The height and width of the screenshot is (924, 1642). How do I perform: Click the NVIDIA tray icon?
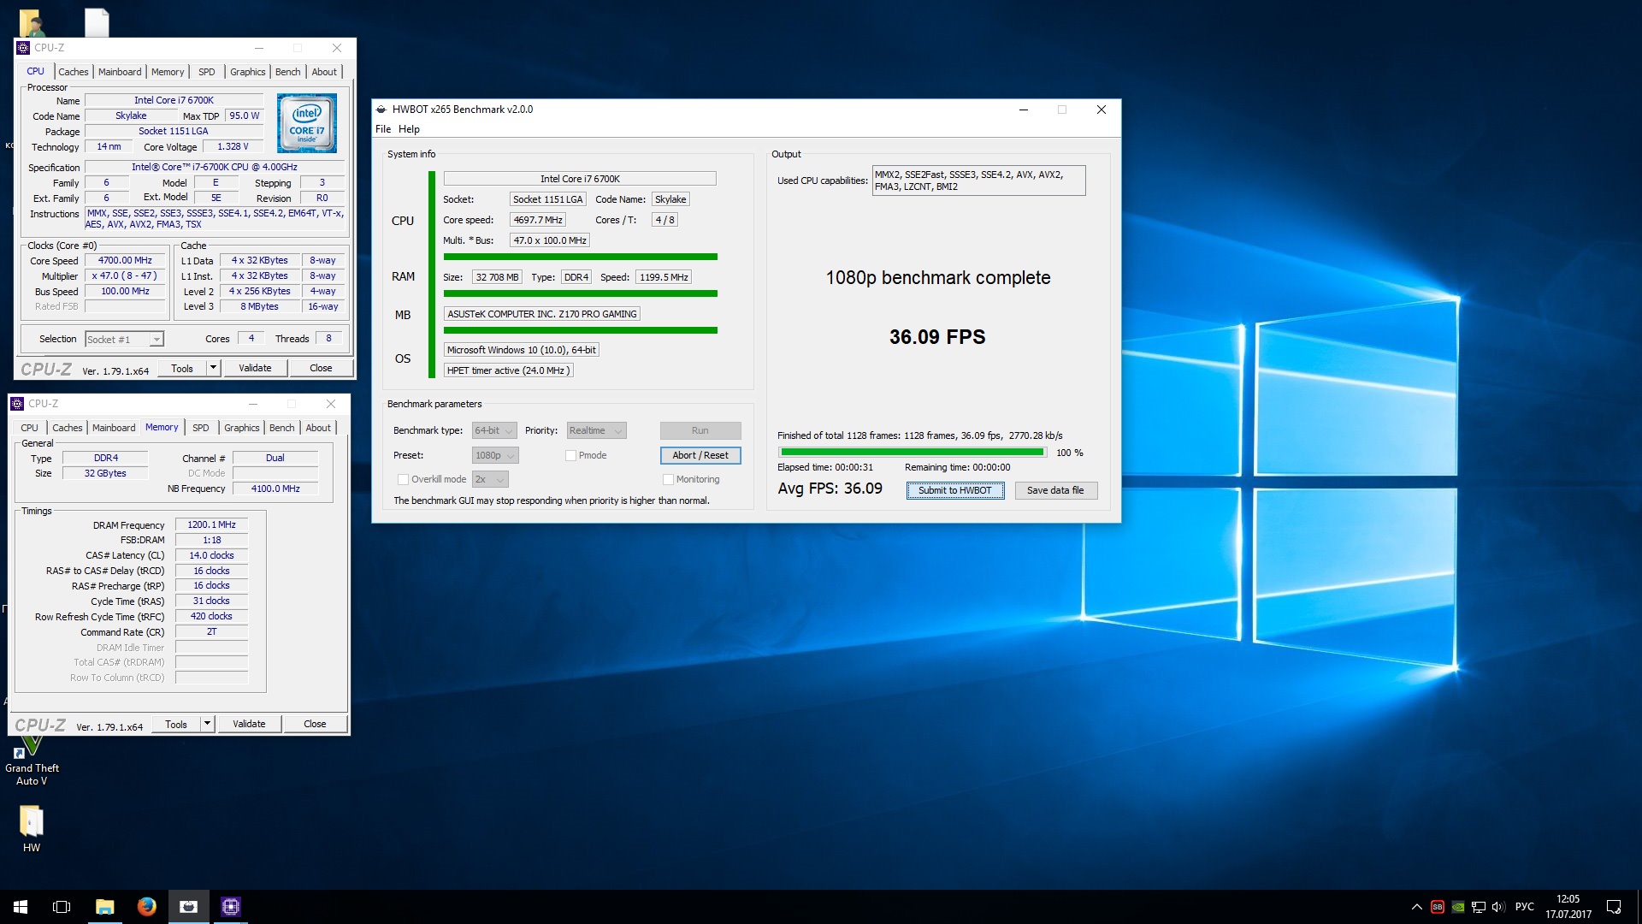point(1458,907)
